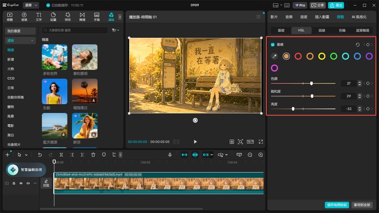The width and height of the screenshot is (379, 213).
Task: Zoom out the timeline
Action: [x=250, y=155]
